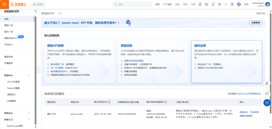Click the blue AI assistant icon

(x=239, y=4)
